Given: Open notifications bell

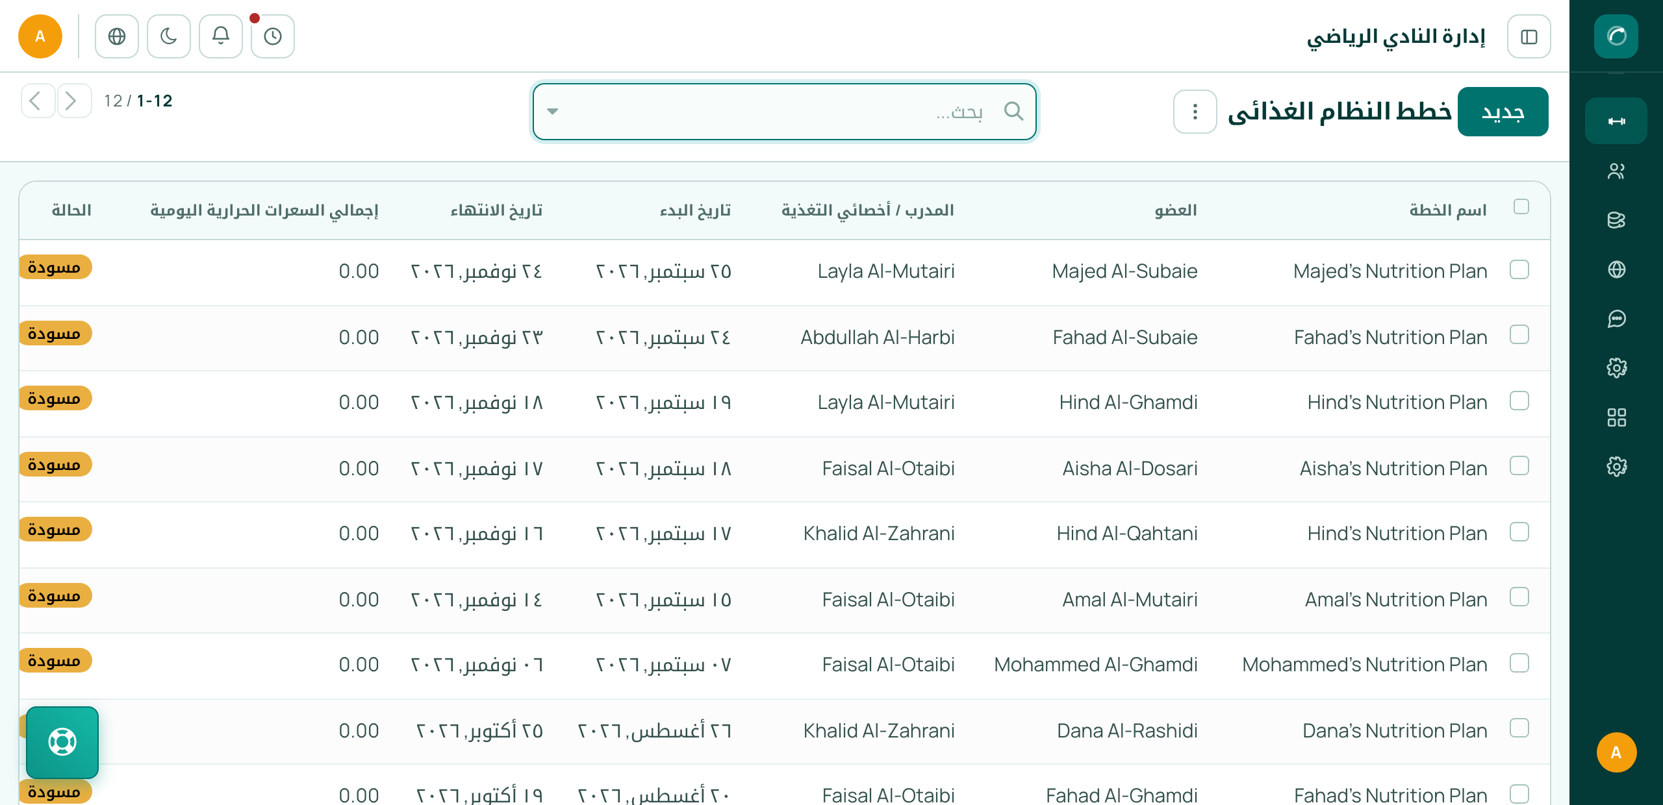Looking at the screenshot, I should [x=221, y=36].
